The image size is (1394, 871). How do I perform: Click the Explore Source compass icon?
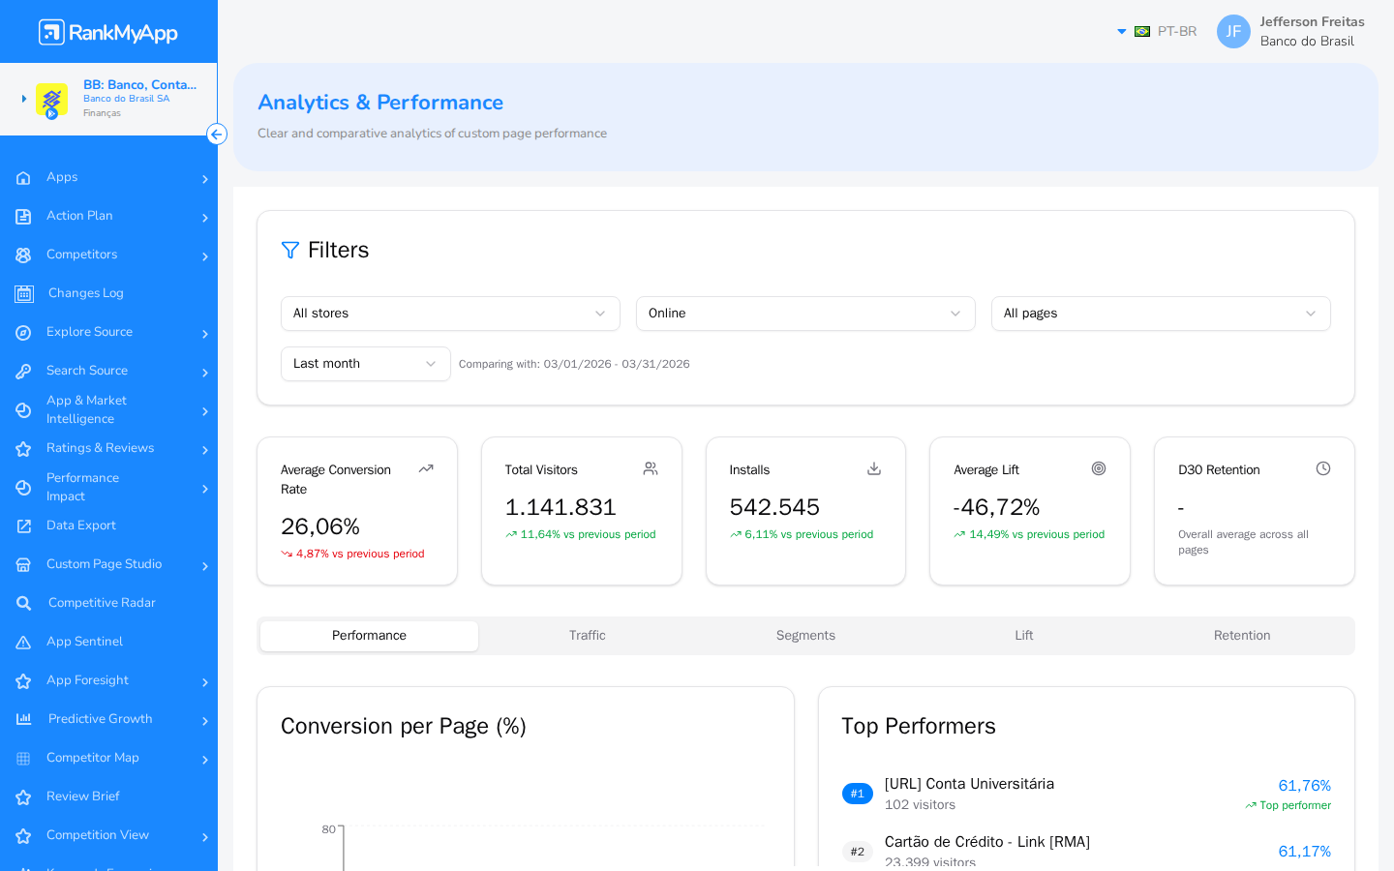click(x=23, y=333)
